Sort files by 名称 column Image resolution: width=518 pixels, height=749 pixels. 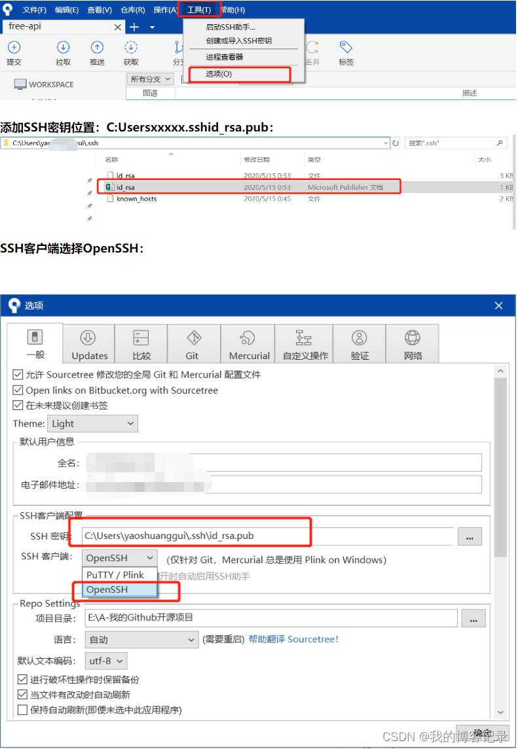click(111, 160)
